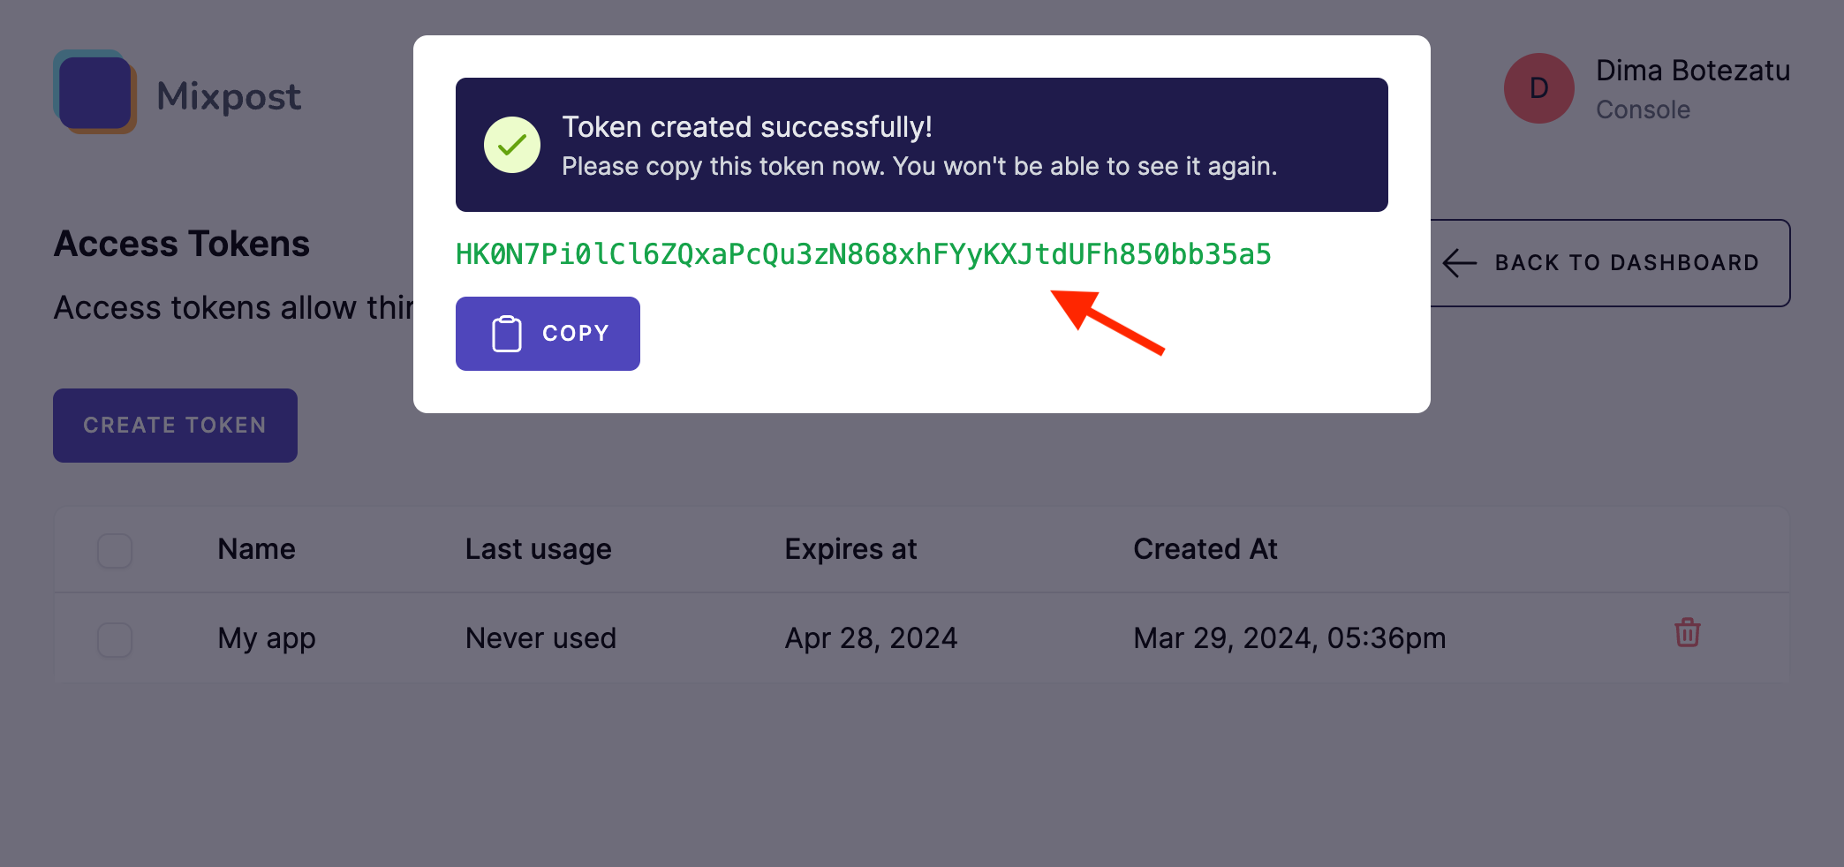Viewport: 1844px width, 867px height.
Task: Click the Apr 28, 2024 expiry date
Action: (x=872, y=638)
